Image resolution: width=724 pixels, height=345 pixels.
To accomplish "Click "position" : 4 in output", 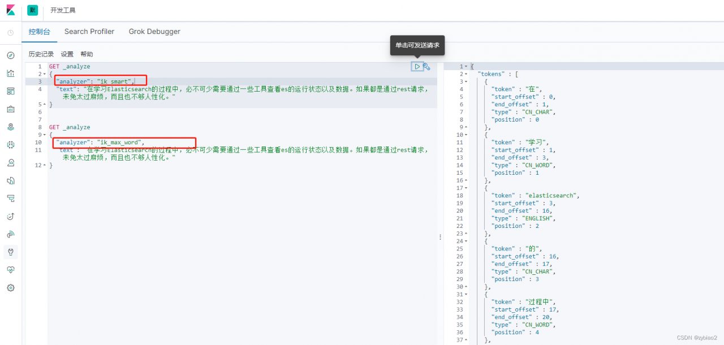I will click(515, 333).
